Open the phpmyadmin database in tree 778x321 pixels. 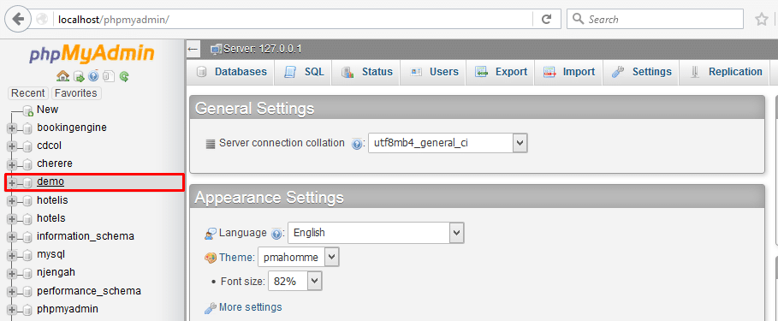coord(68,309)
